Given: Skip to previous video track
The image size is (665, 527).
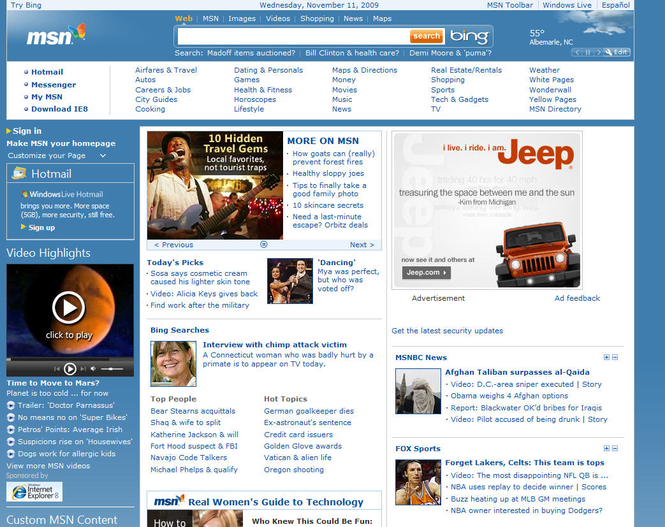Looking at the screenshot, I should [x=57, y=369].
